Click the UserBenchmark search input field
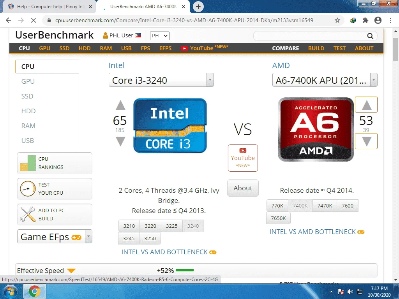This screenshot has height=299, width=399. point(310,36)
